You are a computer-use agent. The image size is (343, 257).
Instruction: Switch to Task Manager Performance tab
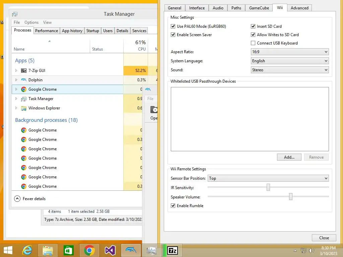pyautogui.click(x=47, y=31)
